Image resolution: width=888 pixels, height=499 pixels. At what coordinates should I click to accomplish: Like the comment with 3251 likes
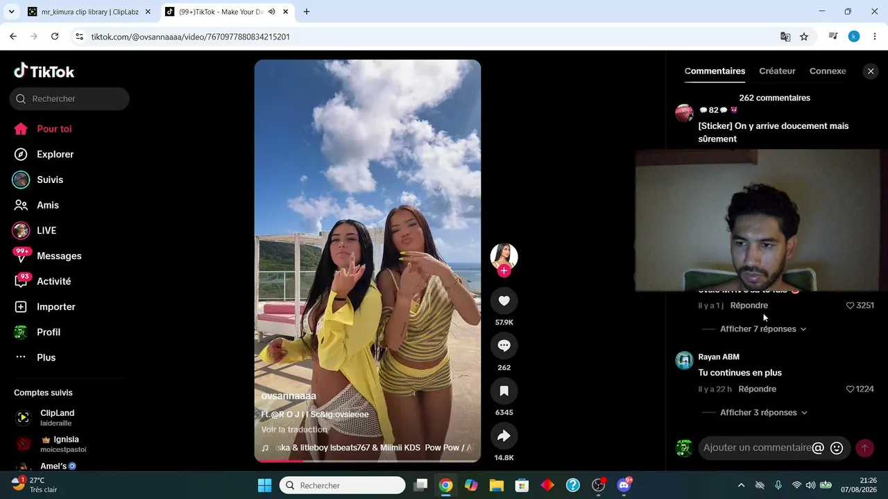pyautogui.click(x=851, y=306)
